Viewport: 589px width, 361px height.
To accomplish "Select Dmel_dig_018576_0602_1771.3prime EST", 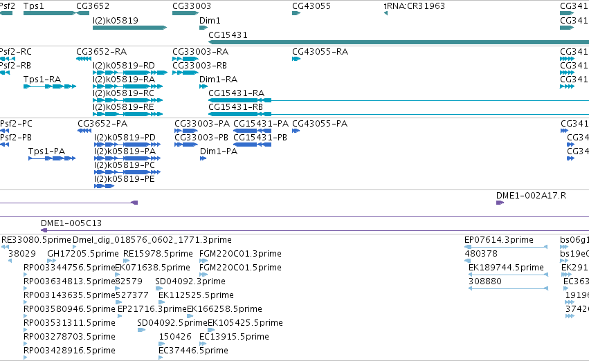I will point(74,247).
